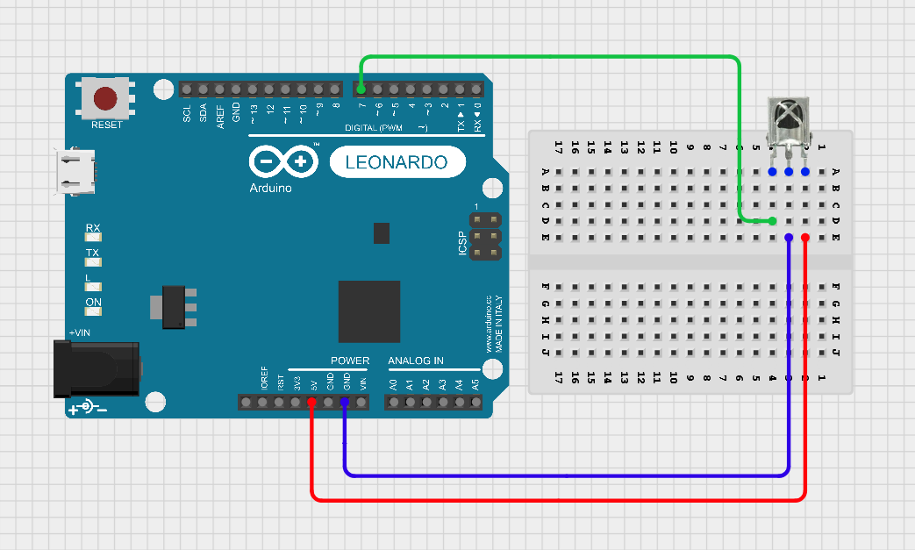
Task: Select the IR receiver component on breadboard
Action: coord(789,130)
